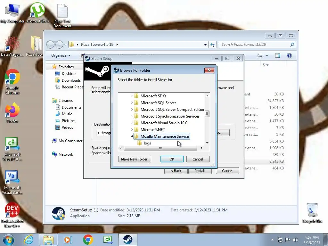Expand Microsoft SQL Server Compact Edition node
The width and height of the screenshot is (328, 246).
tap(132, 110)
